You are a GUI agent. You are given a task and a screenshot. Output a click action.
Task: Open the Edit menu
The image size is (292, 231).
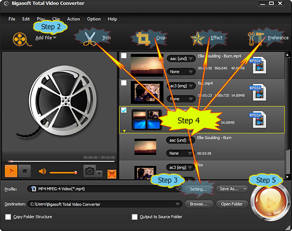pos(26,19)
